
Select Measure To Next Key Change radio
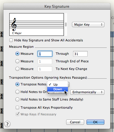(17, 69)
